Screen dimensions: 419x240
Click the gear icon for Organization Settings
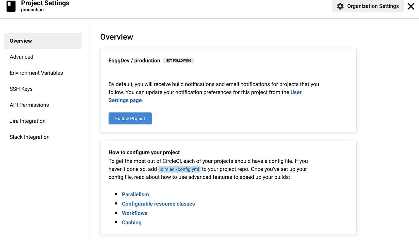click(x=340, y=6)
